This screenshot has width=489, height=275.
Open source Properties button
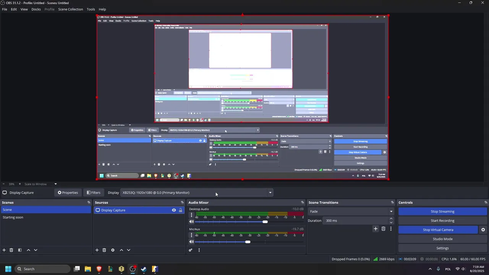click(68, 192)
